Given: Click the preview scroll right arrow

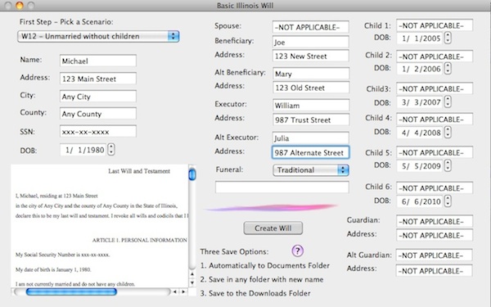Looking at the screenshot, I should coord(183,292).
